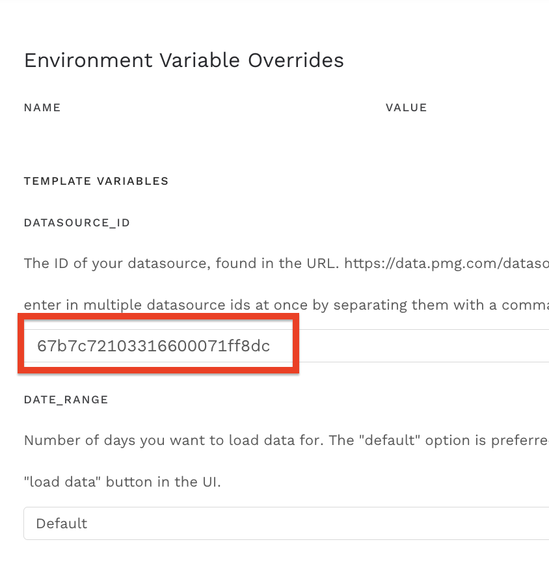Select the word 'Default' in the dropdown
The width and height of the screenshot is (549, 566).
(x=62, y=523)
